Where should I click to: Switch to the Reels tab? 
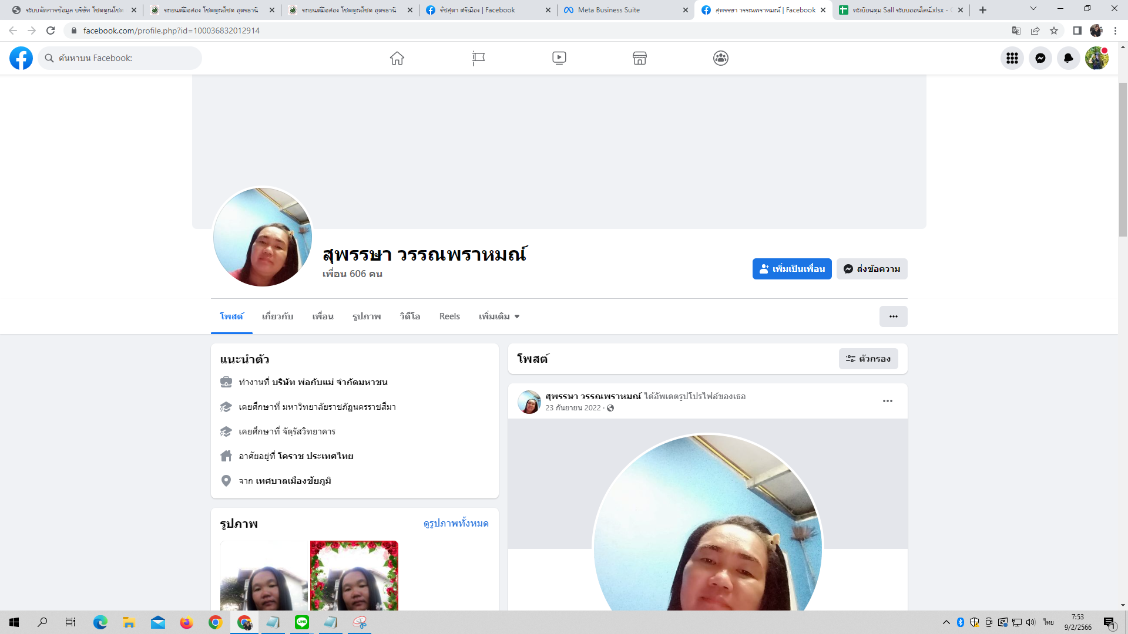pyautogui.click(x=449, y=316)
